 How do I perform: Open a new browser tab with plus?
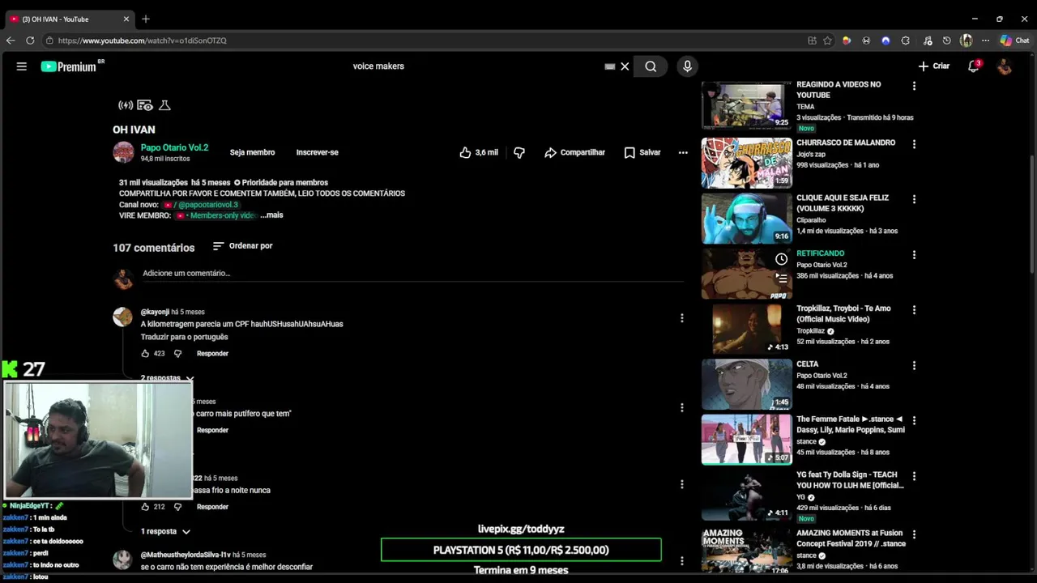[146, 19]
